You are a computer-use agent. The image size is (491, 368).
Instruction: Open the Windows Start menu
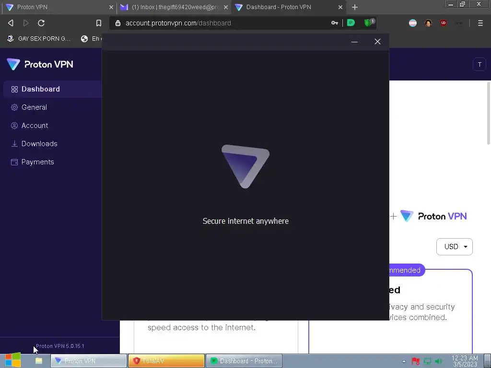[13, 360]
